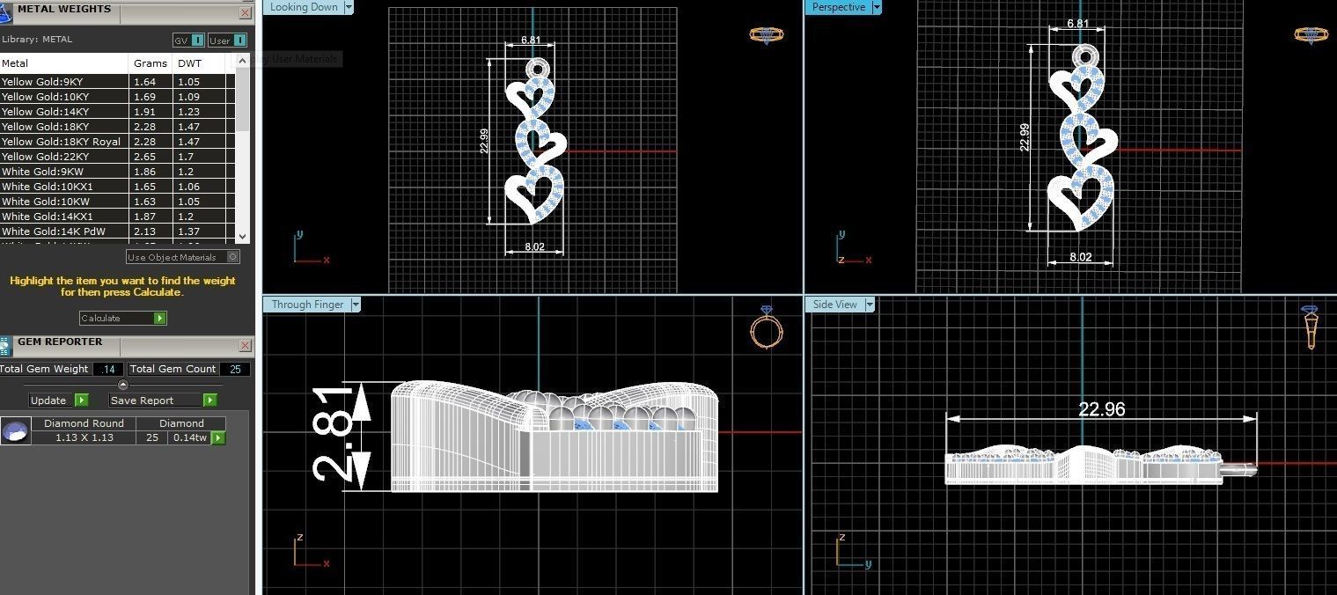Click the Calculate button
Image resolution: width=1337 pixels, height=595 pixels.
[x=122, y=319]
